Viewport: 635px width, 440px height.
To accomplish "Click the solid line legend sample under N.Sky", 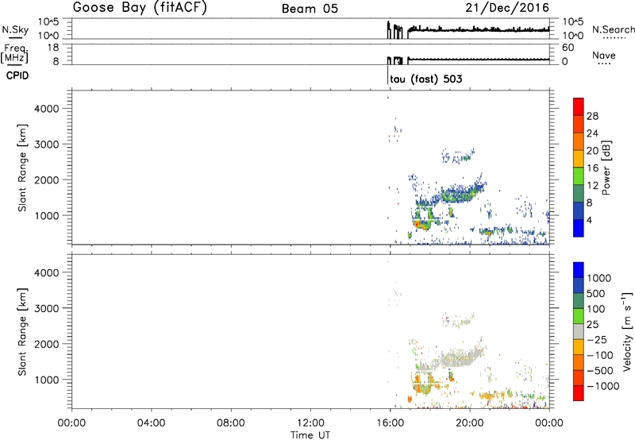I will point(15,37).
